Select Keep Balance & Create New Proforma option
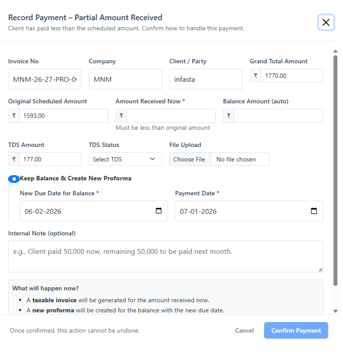 14,179
